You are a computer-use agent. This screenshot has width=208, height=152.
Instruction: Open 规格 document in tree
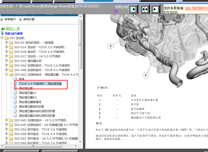click(x=22, y=79)
